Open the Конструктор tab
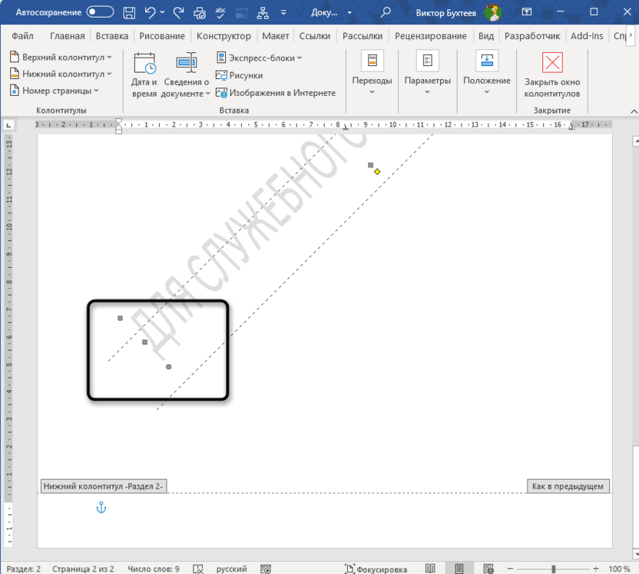The image size is (639, 574). [223, 36]
